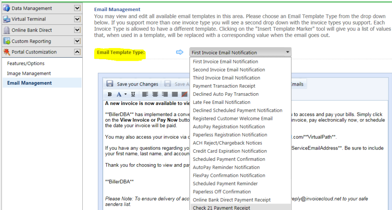Click the Save your Changes disk icon

click(x=110, y=84)
